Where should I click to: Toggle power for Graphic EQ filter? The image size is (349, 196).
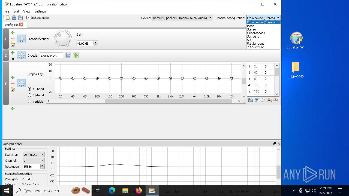point(22,83)
